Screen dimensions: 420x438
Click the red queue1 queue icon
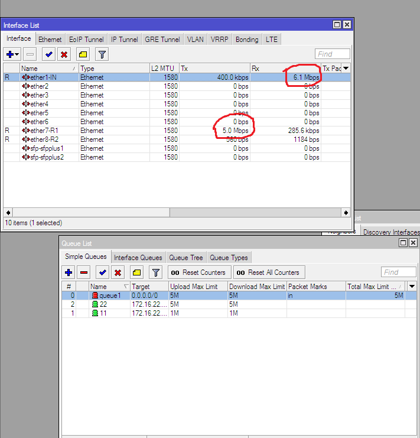95,296
